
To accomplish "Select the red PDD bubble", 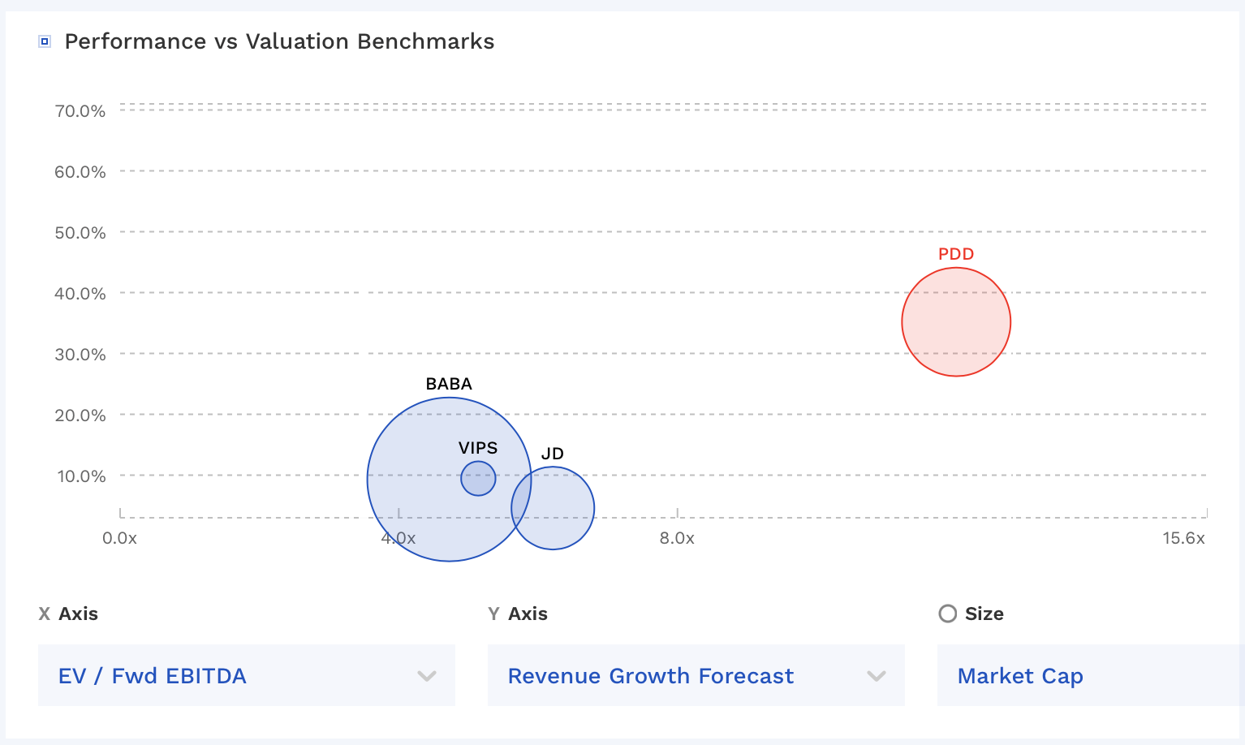I will 956,322.
